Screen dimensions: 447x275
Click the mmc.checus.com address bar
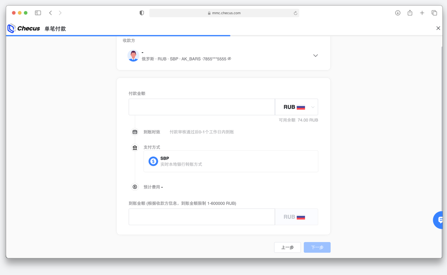pyautogui.click(x=224, y=13)
